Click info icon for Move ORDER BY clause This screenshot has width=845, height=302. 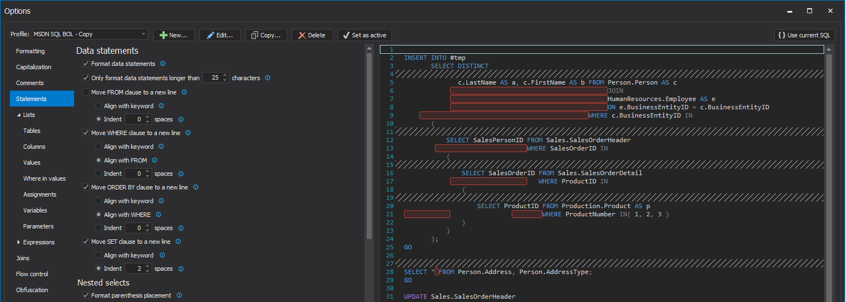coord(195,187)
